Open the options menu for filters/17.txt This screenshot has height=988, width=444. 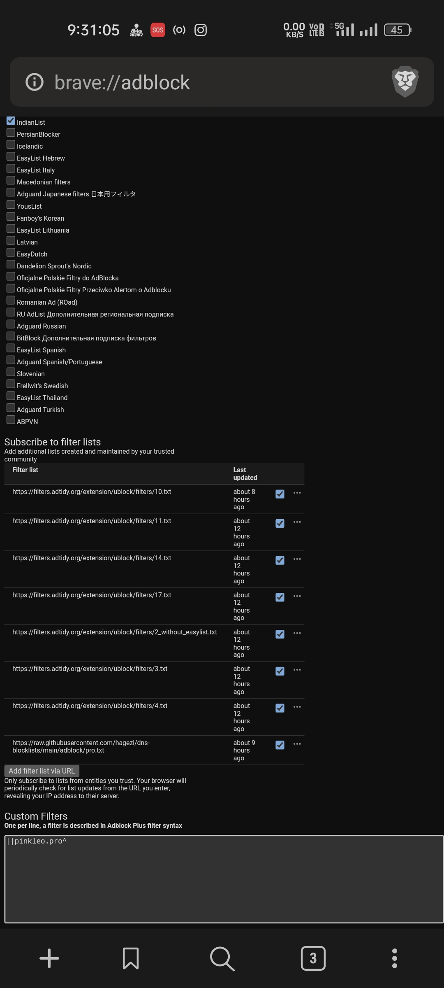pos(297,596)
